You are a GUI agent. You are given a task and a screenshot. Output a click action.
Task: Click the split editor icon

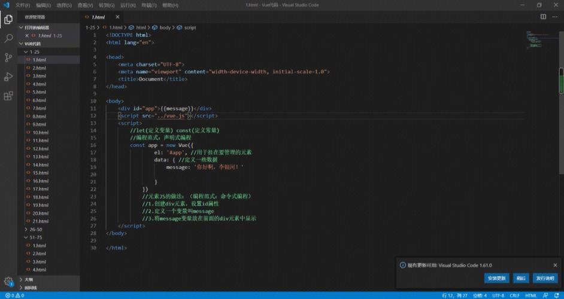[x=543, y=17]
